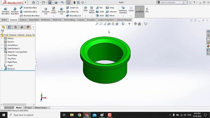Open the DimXpertManager panel tab
This screenshot has height=118, width=210.
coord(22,27)
